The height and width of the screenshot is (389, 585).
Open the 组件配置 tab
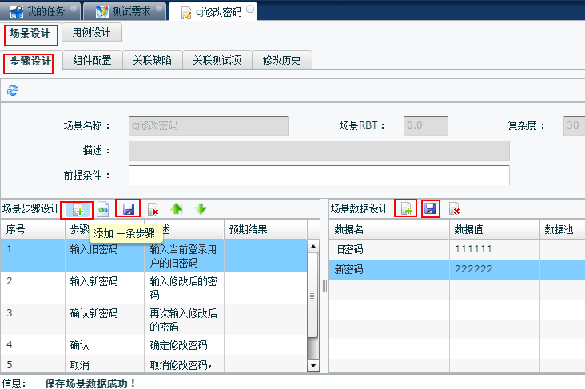(92, 61)
